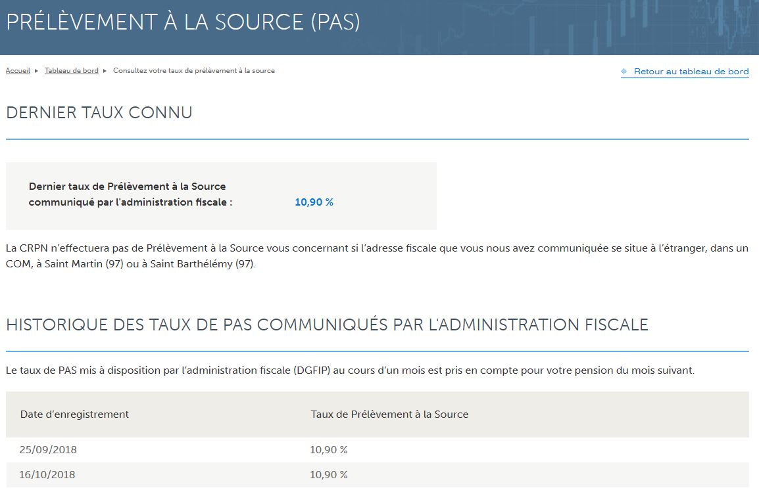
Task: Click the HISTORIQUE DES TAUX DE PAS heading
Action: (x=328, y=324)
